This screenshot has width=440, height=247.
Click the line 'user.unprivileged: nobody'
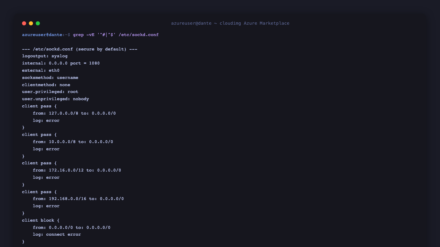pyautogui.click(x=55, y=99)
